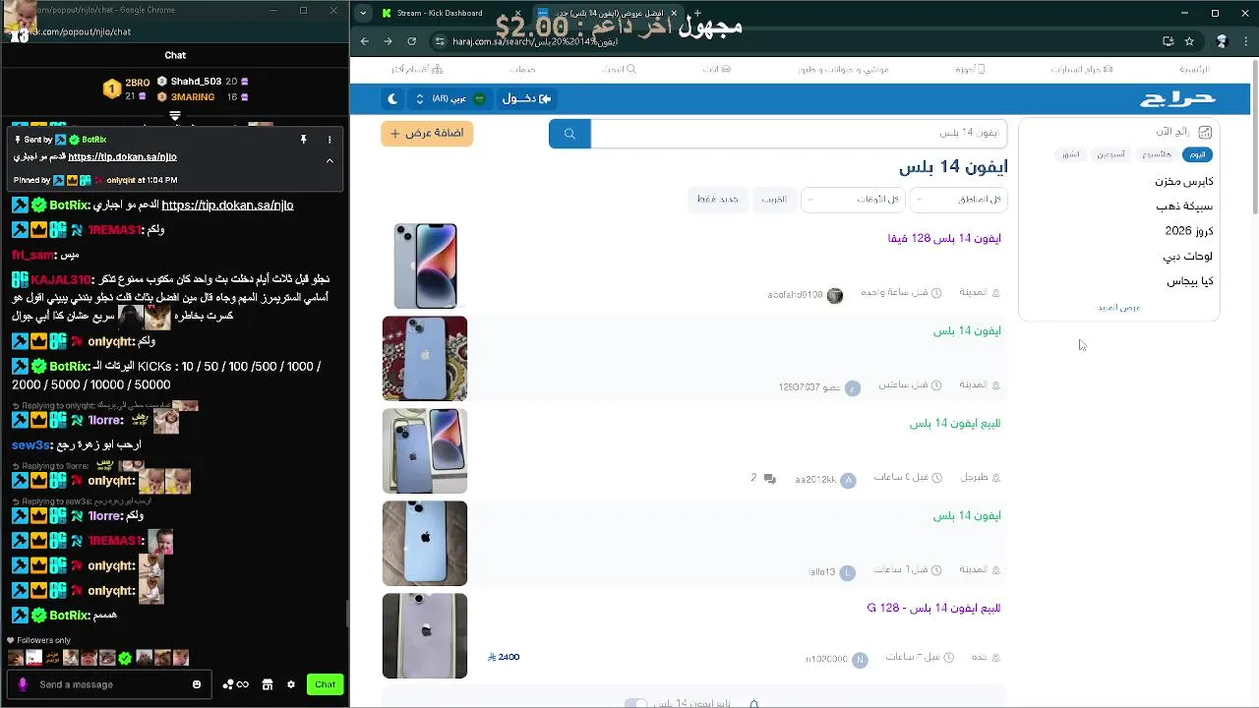Unpin message via pin icon in chat
This screenshot has width=1259, height=708.
[304, 140]
